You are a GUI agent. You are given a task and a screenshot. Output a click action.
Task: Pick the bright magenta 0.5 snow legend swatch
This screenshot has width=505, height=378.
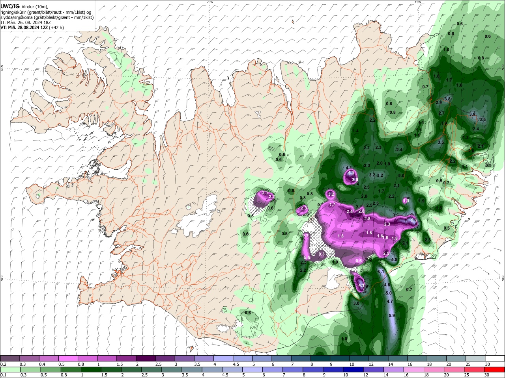coord(68,358)
